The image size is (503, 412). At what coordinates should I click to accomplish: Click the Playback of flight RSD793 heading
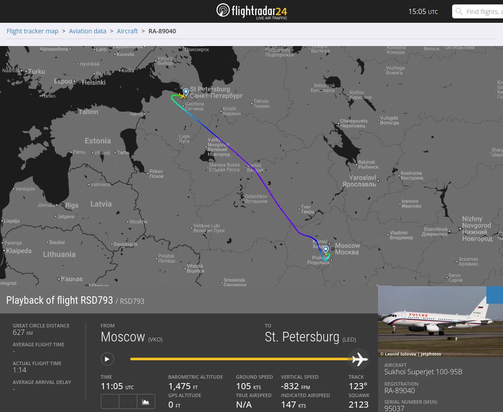59,300
